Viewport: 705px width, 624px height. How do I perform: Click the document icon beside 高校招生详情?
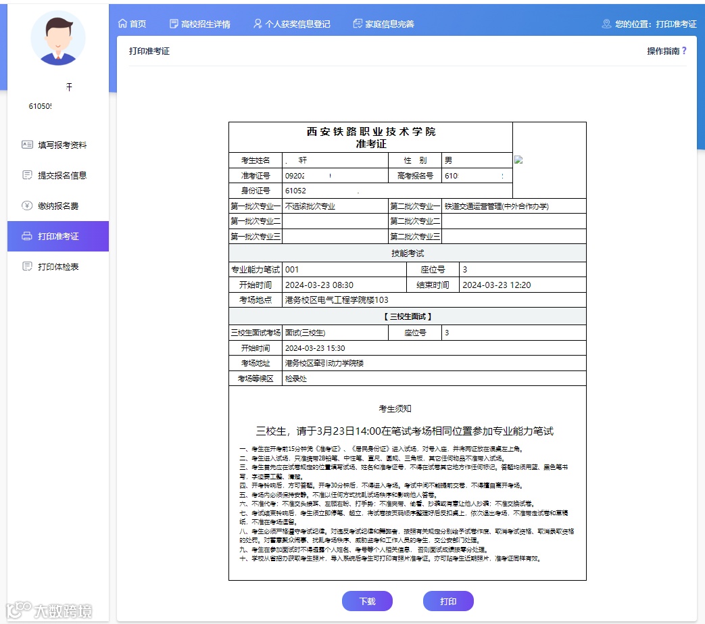[174, 24]
